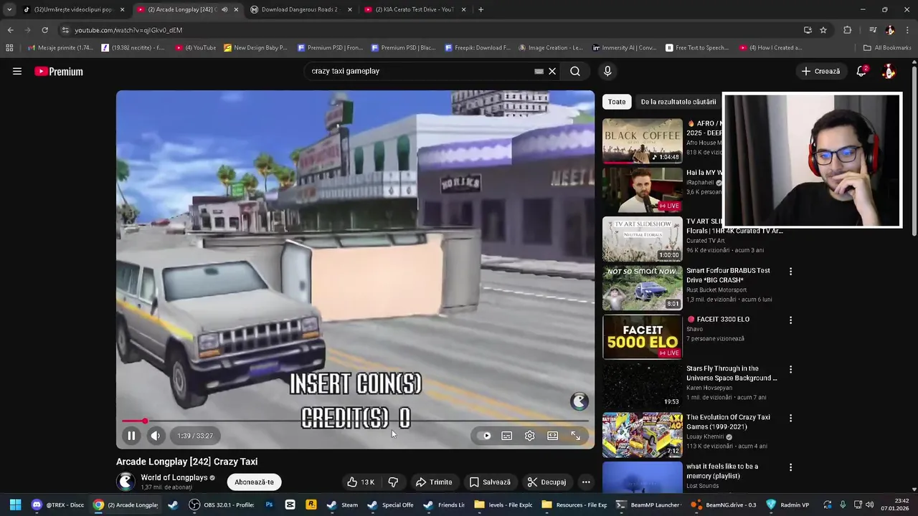Image resolution: width=918 pixels, height=516 pixels.
Task: Open Photoshop from taskbar
Action: pyautogui.click(x=269, y=505)
